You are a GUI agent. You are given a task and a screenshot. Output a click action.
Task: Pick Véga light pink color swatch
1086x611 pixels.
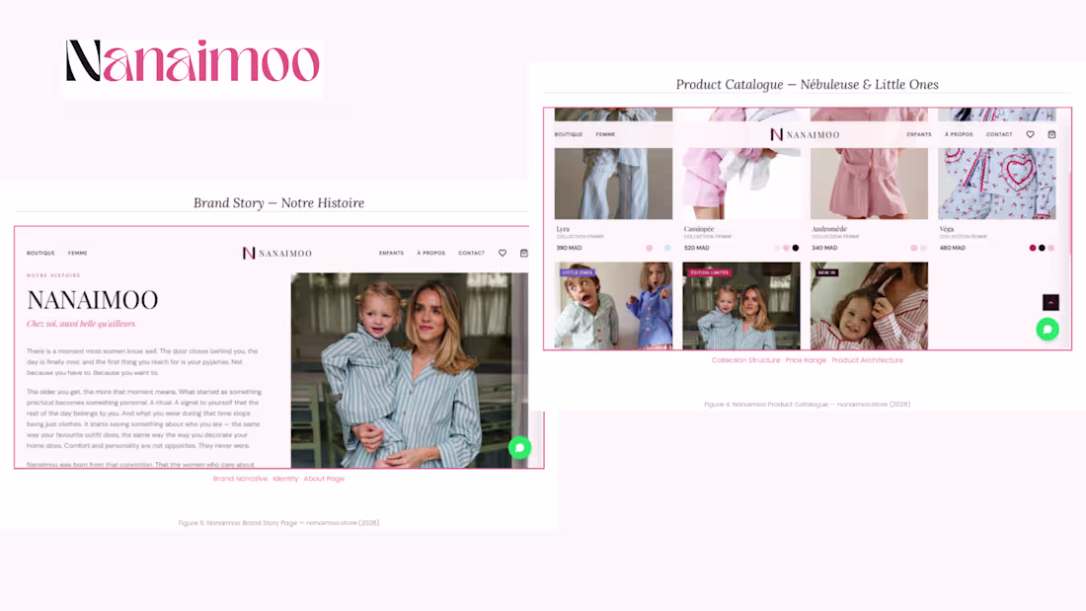[1050, 248]
